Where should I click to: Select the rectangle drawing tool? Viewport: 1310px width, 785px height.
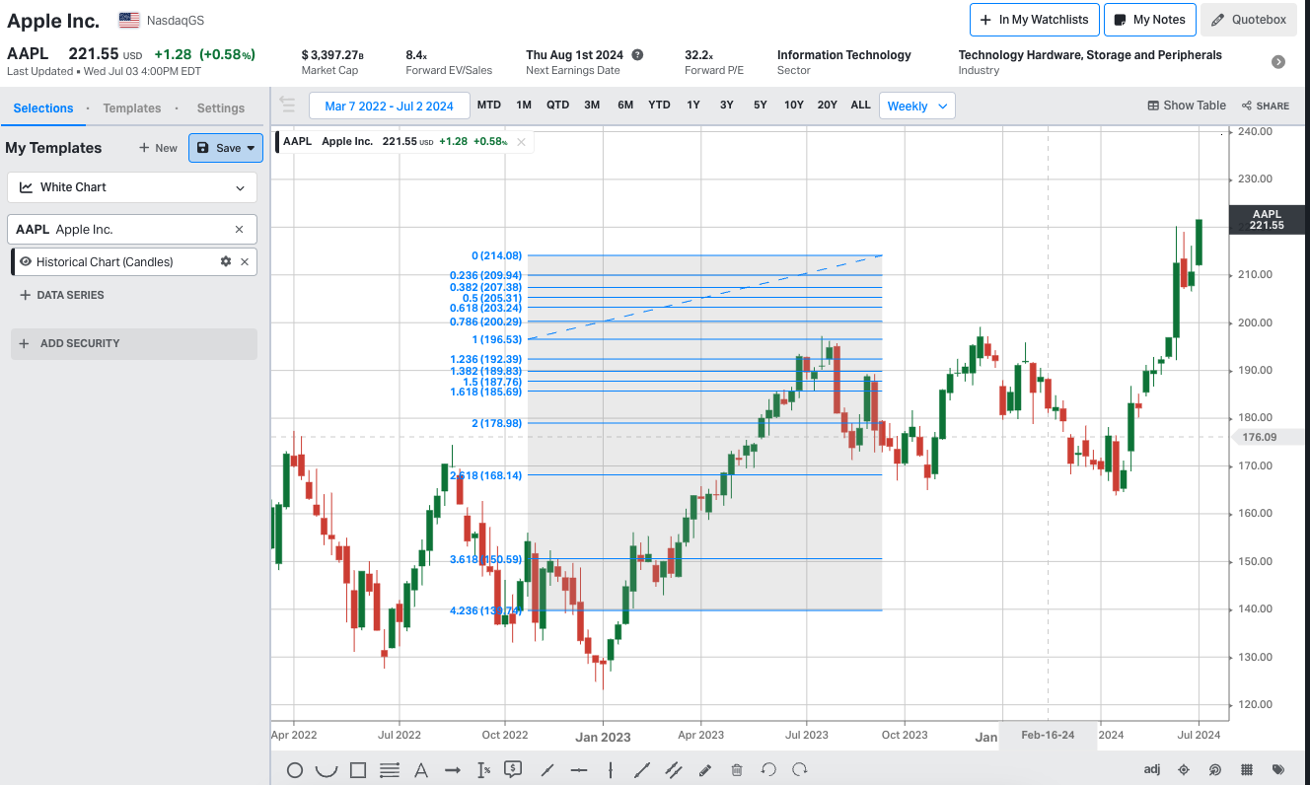(x=358, y=770)
